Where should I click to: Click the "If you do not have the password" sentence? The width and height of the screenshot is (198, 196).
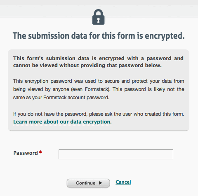99,114
